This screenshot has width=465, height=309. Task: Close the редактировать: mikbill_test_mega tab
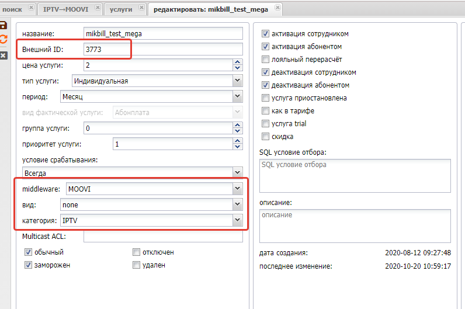[277, 8]
